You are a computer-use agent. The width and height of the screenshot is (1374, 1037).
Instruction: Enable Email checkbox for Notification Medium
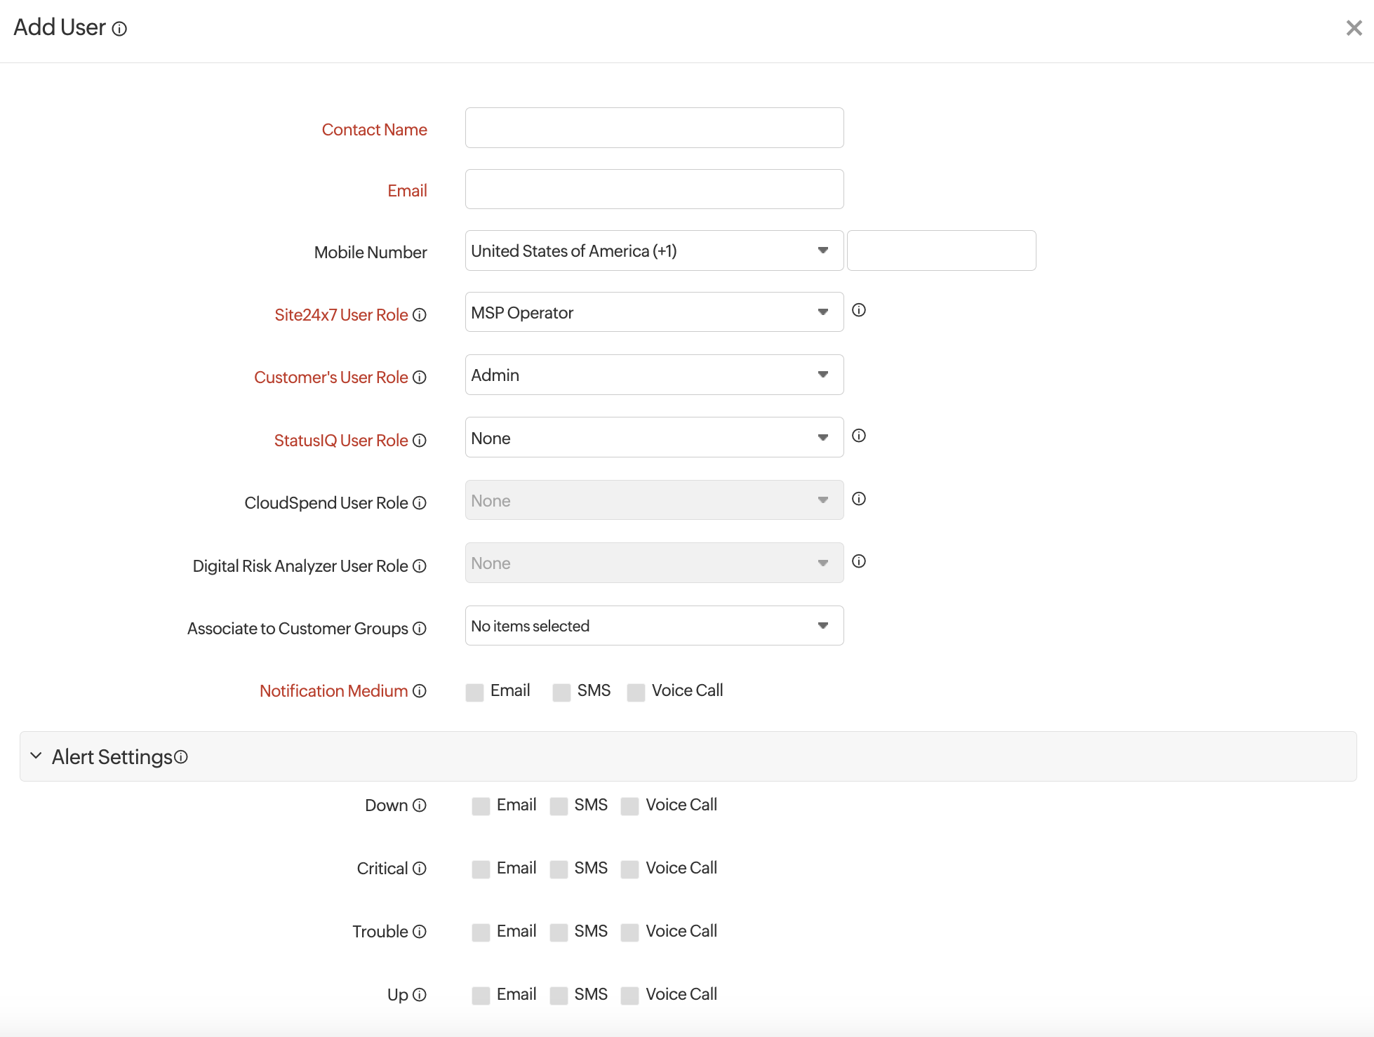(x=475, y=693)
